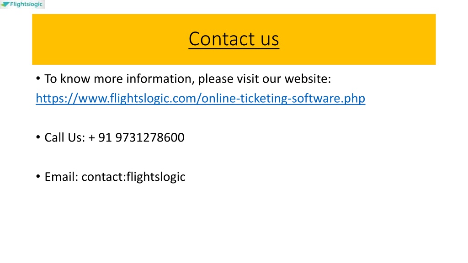The height and width of the screenshot is (263, 468).
Task: Click the "www.flightslogic.com" domain in the URL
Action: click(137, 99)
